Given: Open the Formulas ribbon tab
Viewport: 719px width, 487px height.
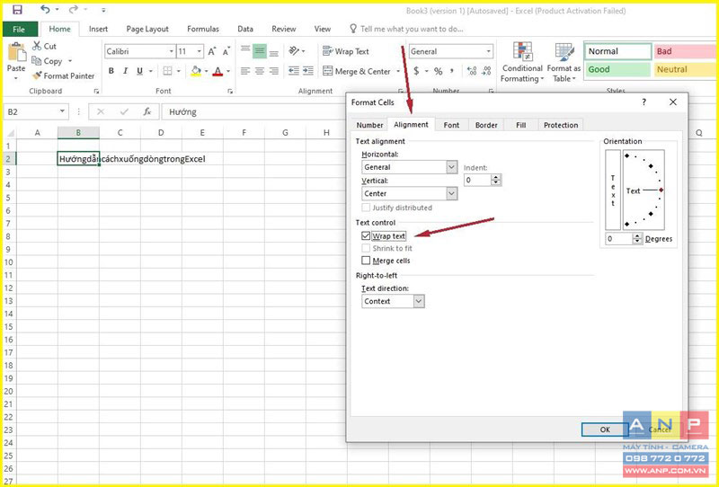Looking at the screenshot, I should 203,29.
